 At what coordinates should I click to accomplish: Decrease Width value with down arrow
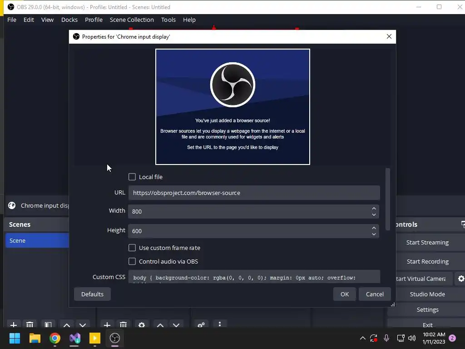pos(374,214)
